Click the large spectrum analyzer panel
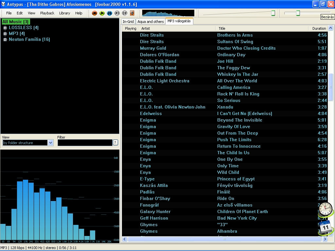Image resolution: width=335 pixels, height=251 pixels. click(x=60, y=196)
